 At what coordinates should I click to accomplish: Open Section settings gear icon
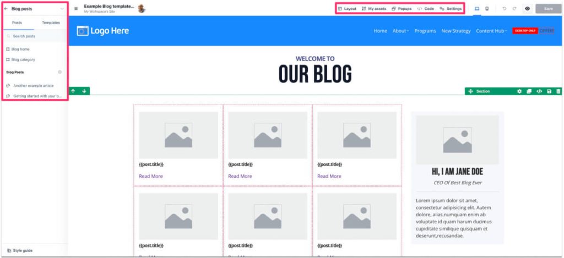click(x=519, y=91)
